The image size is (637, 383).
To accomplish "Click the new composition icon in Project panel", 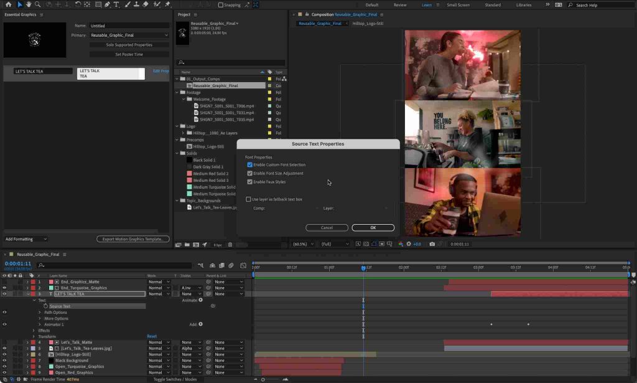I will (x=196, y=245).
